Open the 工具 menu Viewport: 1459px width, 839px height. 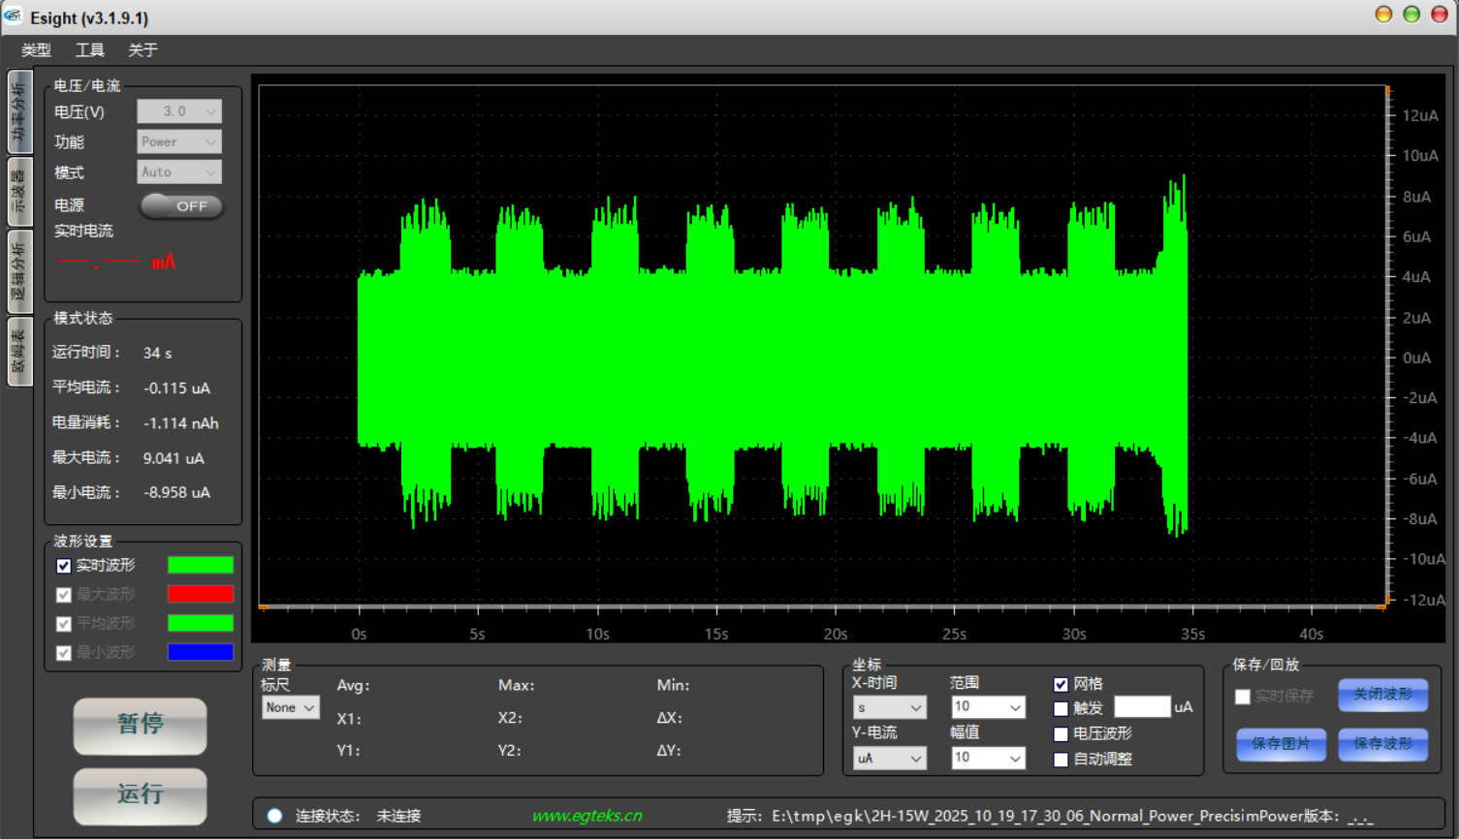[x=89, y=50]
